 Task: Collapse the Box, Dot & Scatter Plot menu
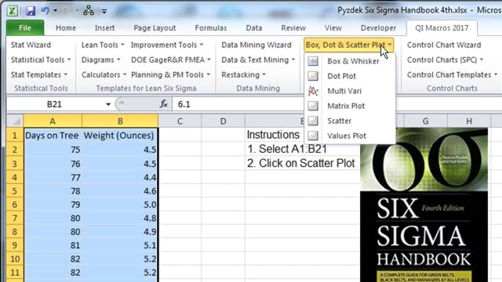pyautogui.click(x=348, y=45)
